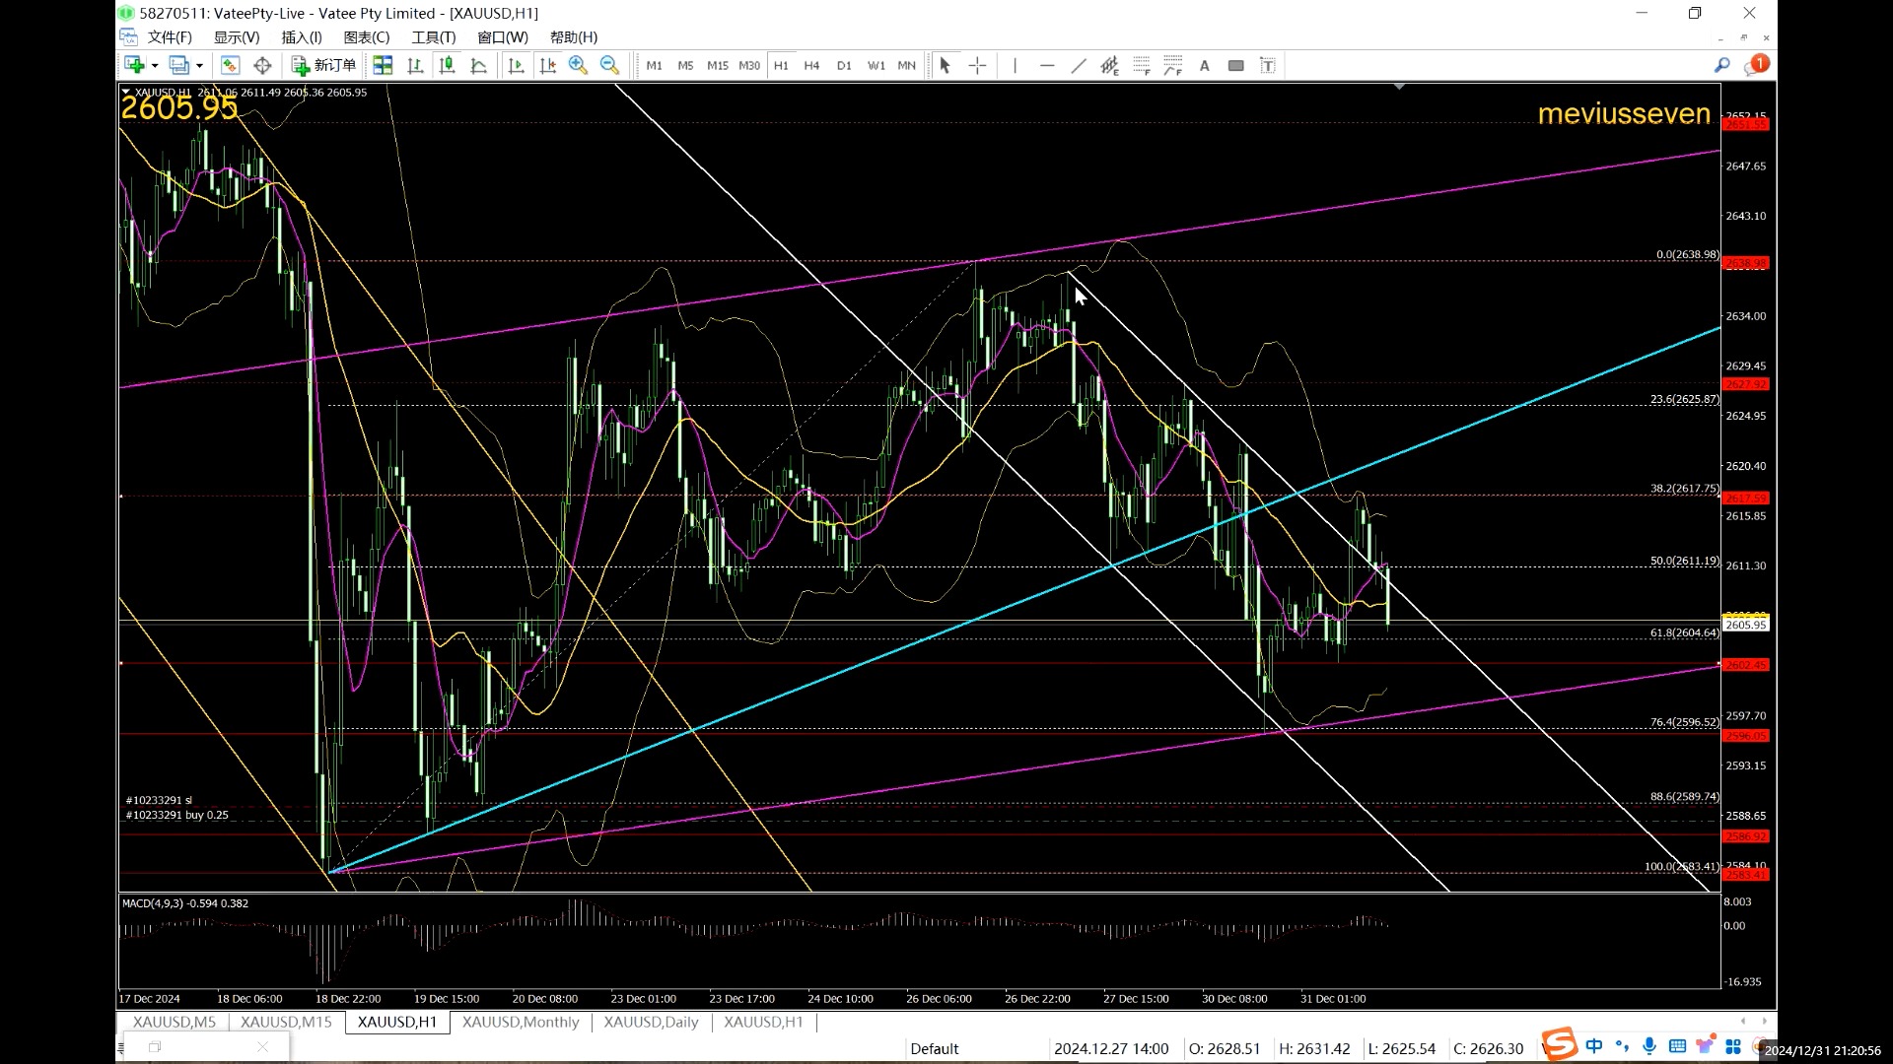Viewport: 1893px width, 1064px height.
Task: Open the Market Watch window icon
Action: click(x=230, y=65)
